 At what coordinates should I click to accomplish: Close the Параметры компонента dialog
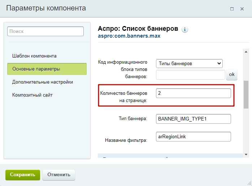(x=242, y=9)
